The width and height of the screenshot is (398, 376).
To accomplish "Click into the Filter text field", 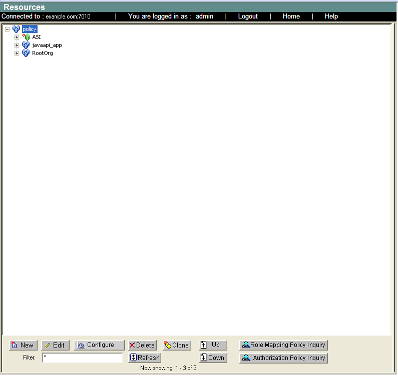I will pos(83,357).
